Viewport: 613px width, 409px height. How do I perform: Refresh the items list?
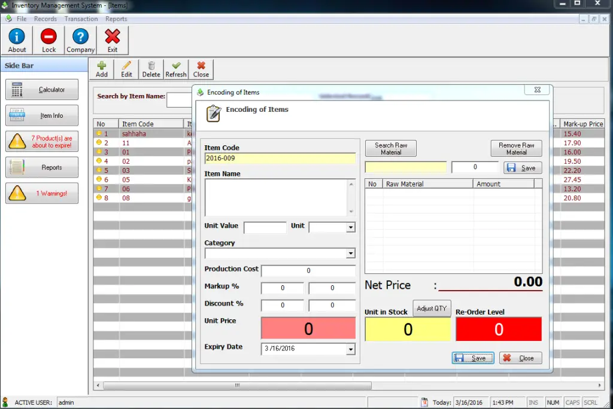175,68
